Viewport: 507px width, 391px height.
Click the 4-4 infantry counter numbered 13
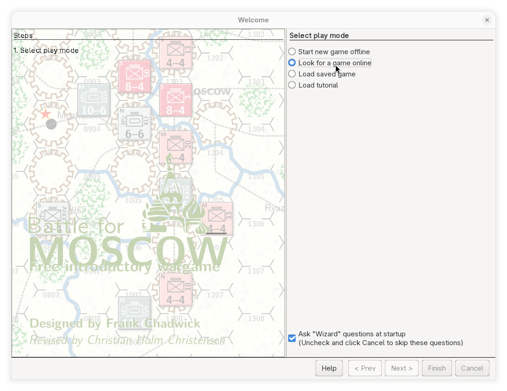175,53
